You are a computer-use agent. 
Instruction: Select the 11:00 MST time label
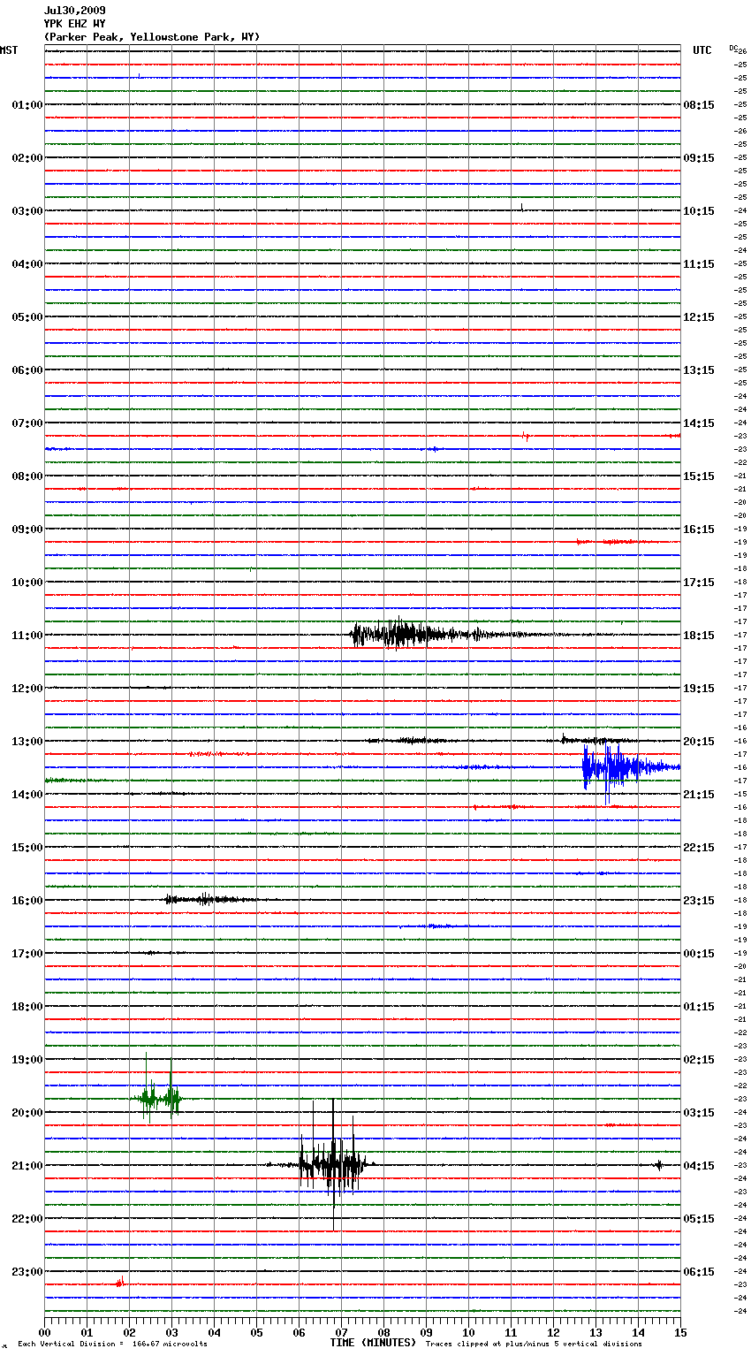click(x=27, y=636)
